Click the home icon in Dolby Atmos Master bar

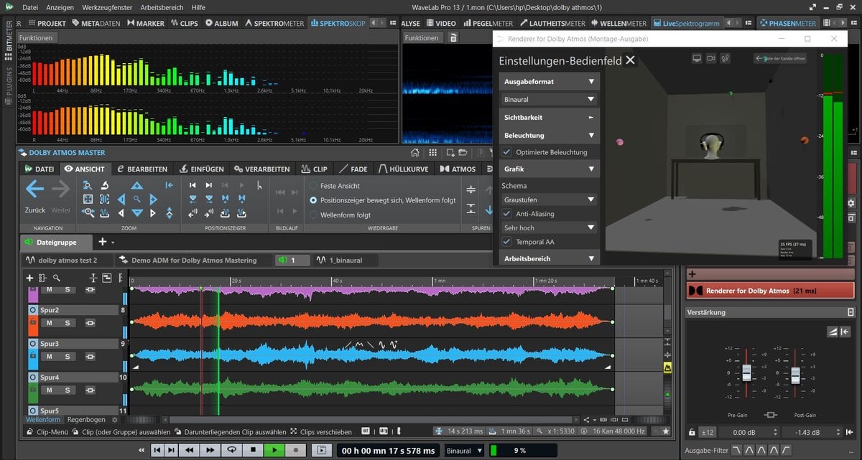(x=414, y=153)
